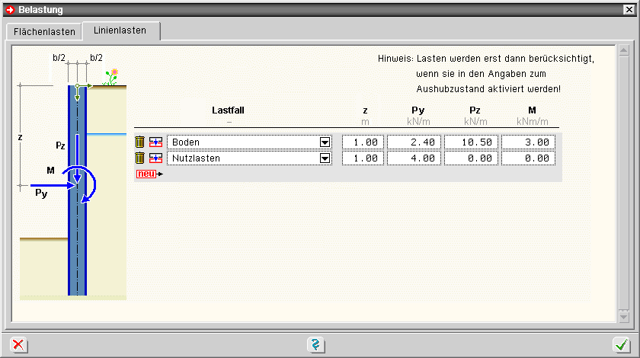Viewport: 640px width, 358px height.
Task: Edit the M value 3.00 for Boden
Action: [528, 142]
